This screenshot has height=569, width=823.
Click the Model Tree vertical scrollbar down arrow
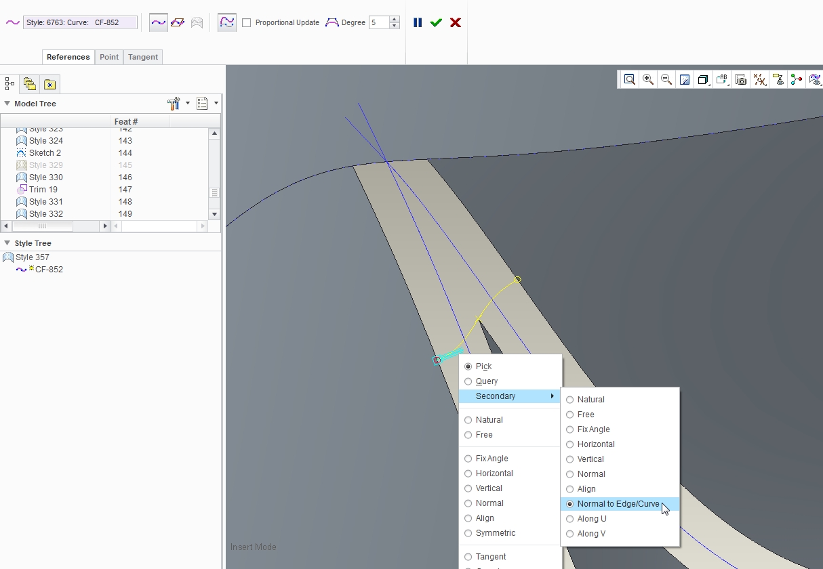215,214
